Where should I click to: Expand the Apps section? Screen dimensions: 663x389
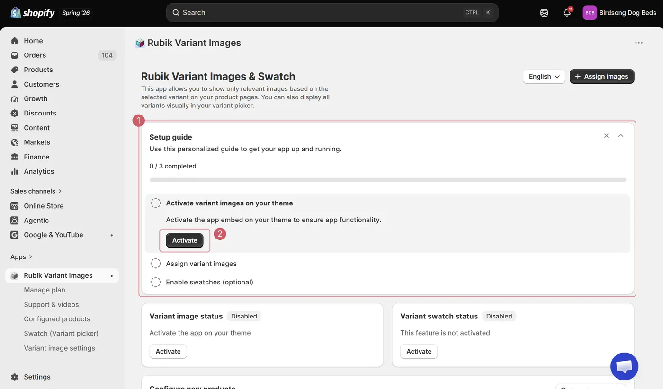tap(21, 257)
